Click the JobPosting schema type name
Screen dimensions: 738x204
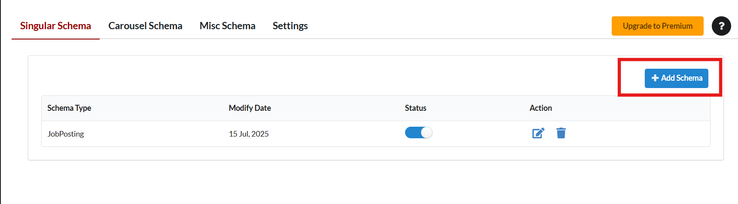pos(66,134)
